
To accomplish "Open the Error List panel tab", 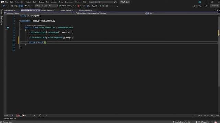I will click(13, 118).
